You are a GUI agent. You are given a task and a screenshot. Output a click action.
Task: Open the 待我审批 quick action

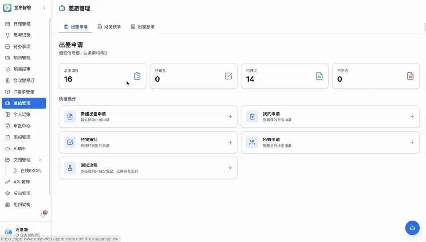coord(148,142)
